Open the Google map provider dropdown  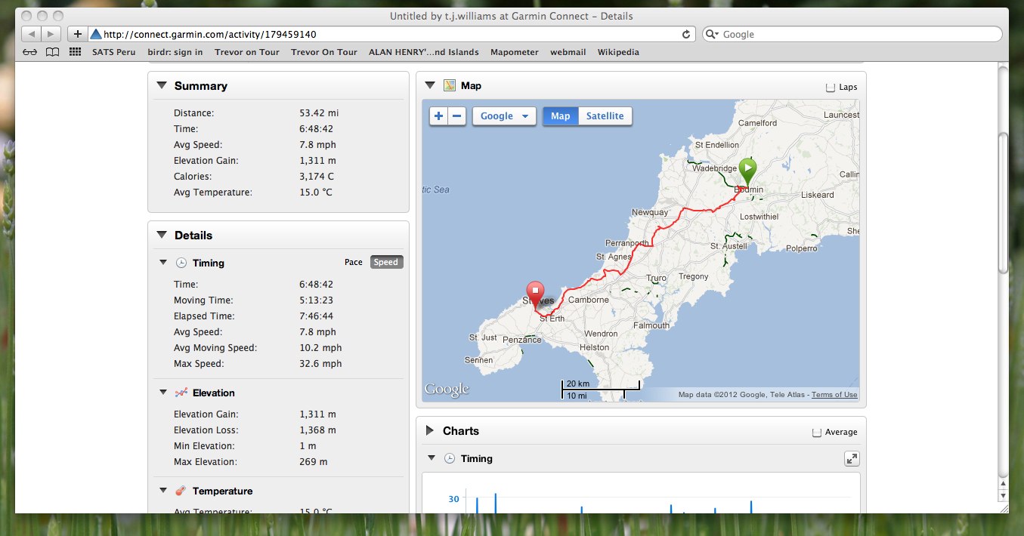point(504,116)
